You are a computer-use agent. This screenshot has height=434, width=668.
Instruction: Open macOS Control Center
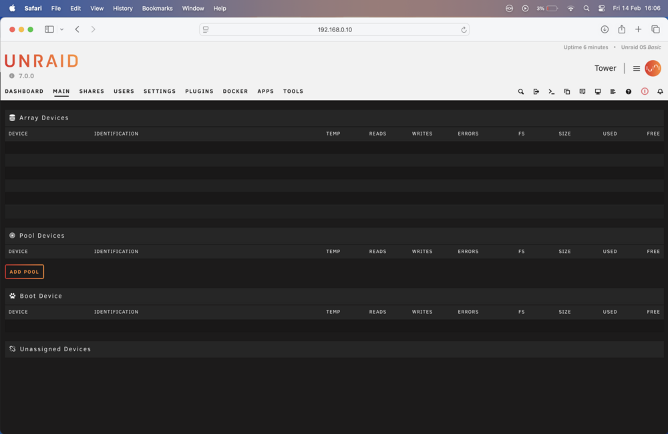tap(602, 8)
